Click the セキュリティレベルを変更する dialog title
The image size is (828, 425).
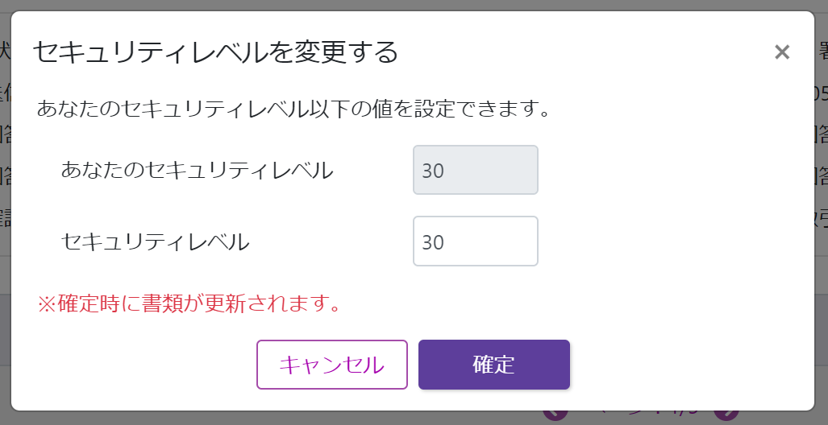215,52
